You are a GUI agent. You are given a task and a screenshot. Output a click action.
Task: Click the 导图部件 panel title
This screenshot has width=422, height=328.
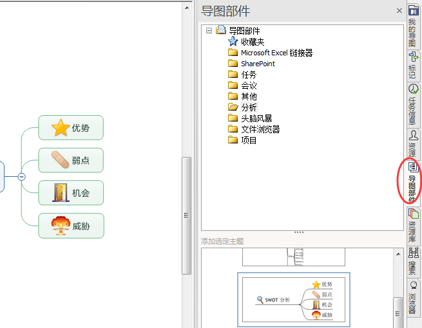[x=225, y=12]
